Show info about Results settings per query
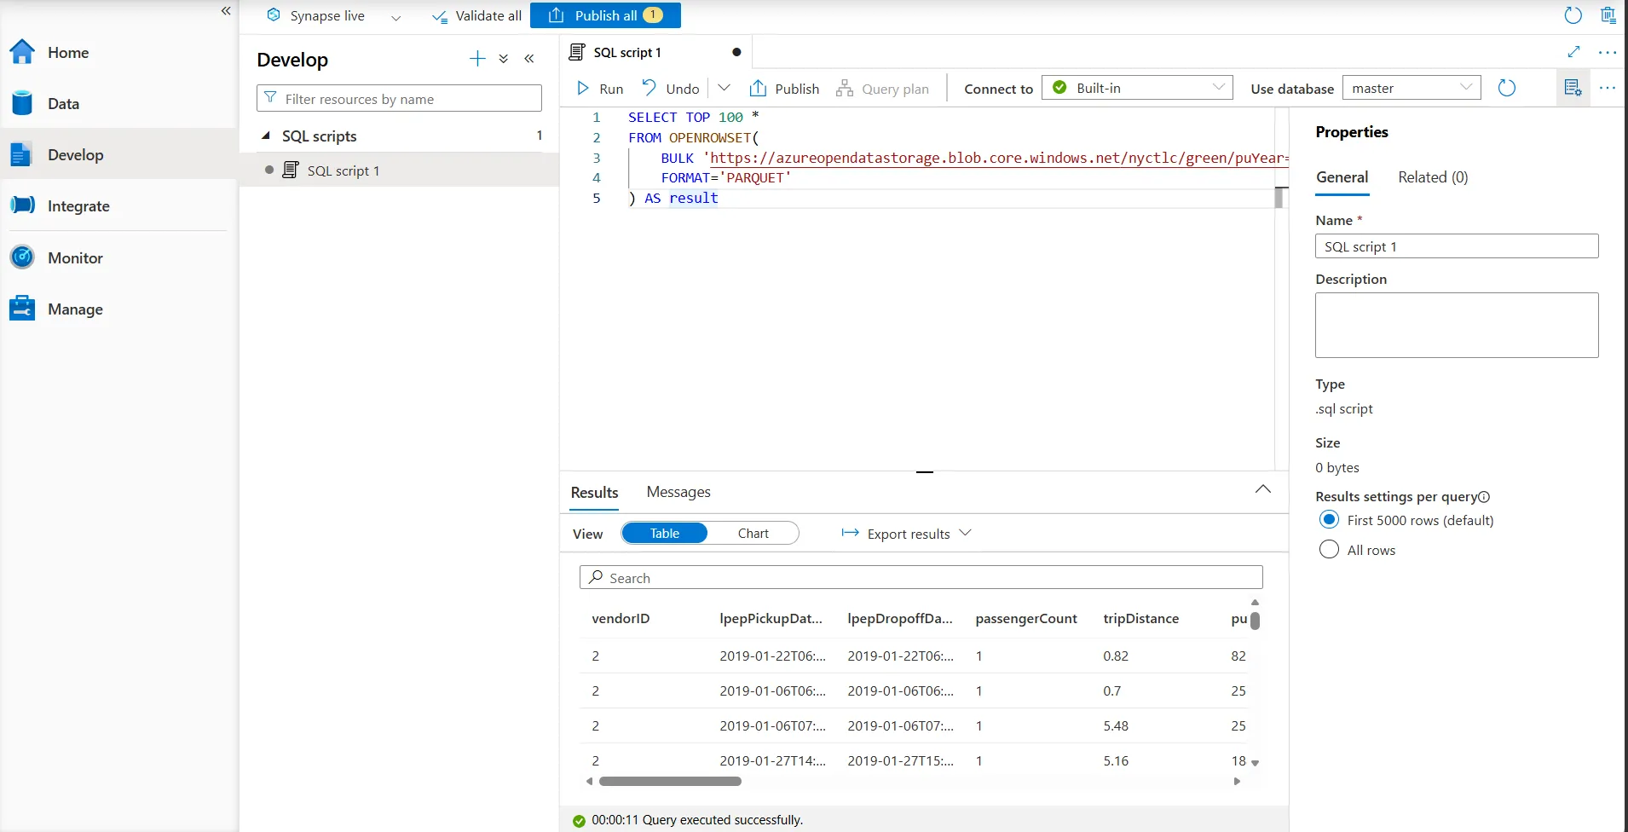Image resolution: width=1628 pixels, height=832 pixels. [x=1484, y=497]
